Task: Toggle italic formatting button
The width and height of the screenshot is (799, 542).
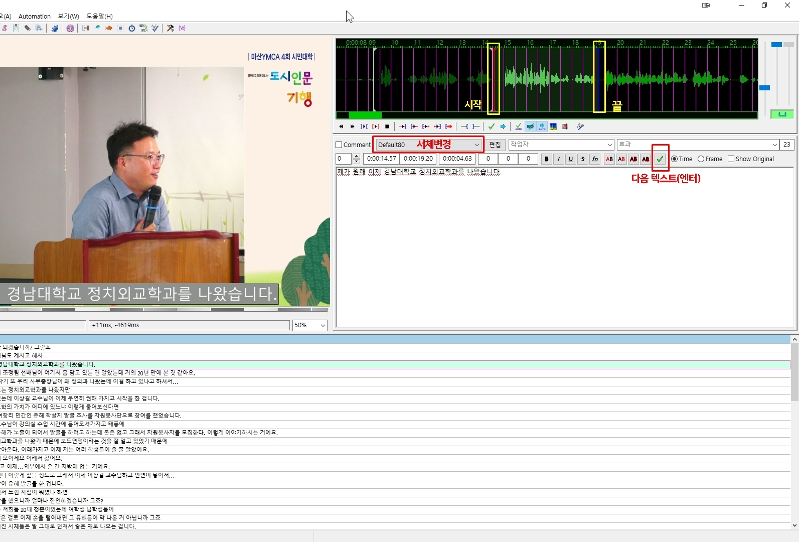Action: (x=559, y=159)
